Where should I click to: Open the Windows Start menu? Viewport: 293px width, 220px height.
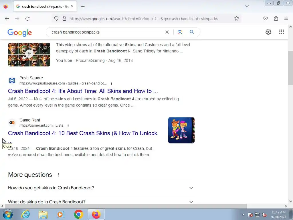click(8, 214)
